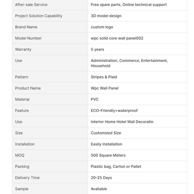Select the 'After-sale Service' label cell
Image resolution: width=194 pixels, height=194 pixels.
pyautogui.click(x=50, y=5)
